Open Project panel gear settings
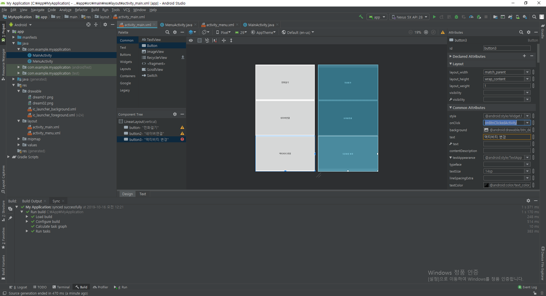 pos(105,24)
